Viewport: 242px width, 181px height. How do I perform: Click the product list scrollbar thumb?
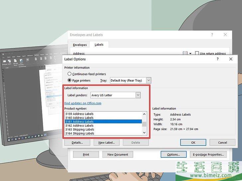point(144,124)
